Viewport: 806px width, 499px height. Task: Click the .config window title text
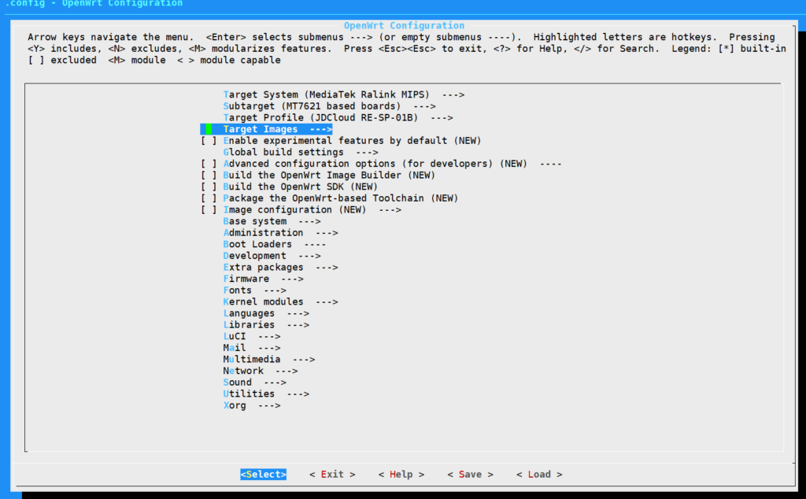94,4
